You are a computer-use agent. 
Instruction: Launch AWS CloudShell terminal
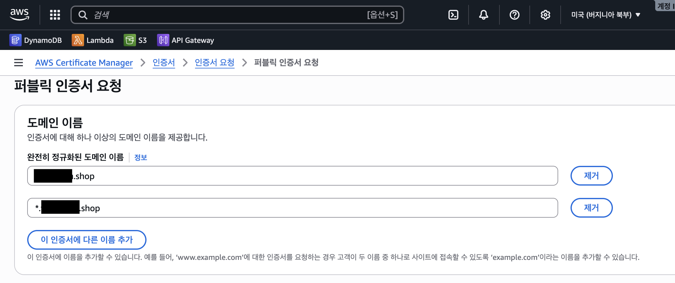coord(453,14)
